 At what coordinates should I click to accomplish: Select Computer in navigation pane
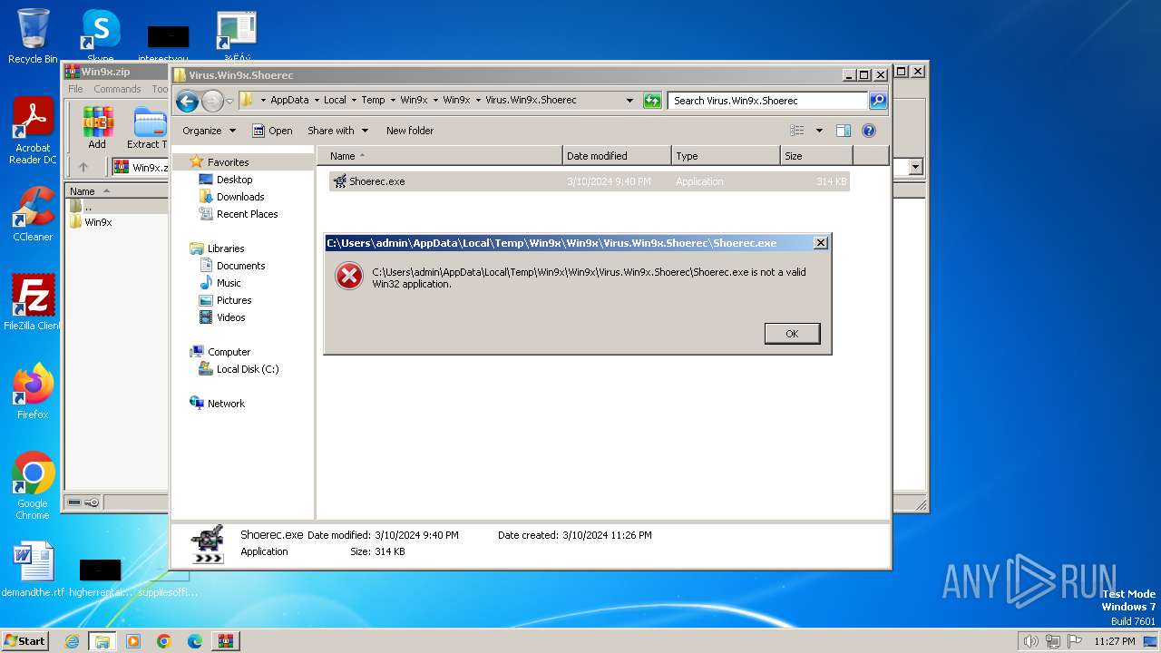point(229,352)
